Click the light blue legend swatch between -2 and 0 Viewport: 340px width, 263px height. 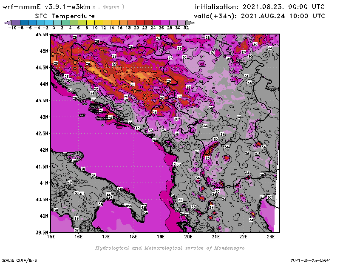(49, 23)
